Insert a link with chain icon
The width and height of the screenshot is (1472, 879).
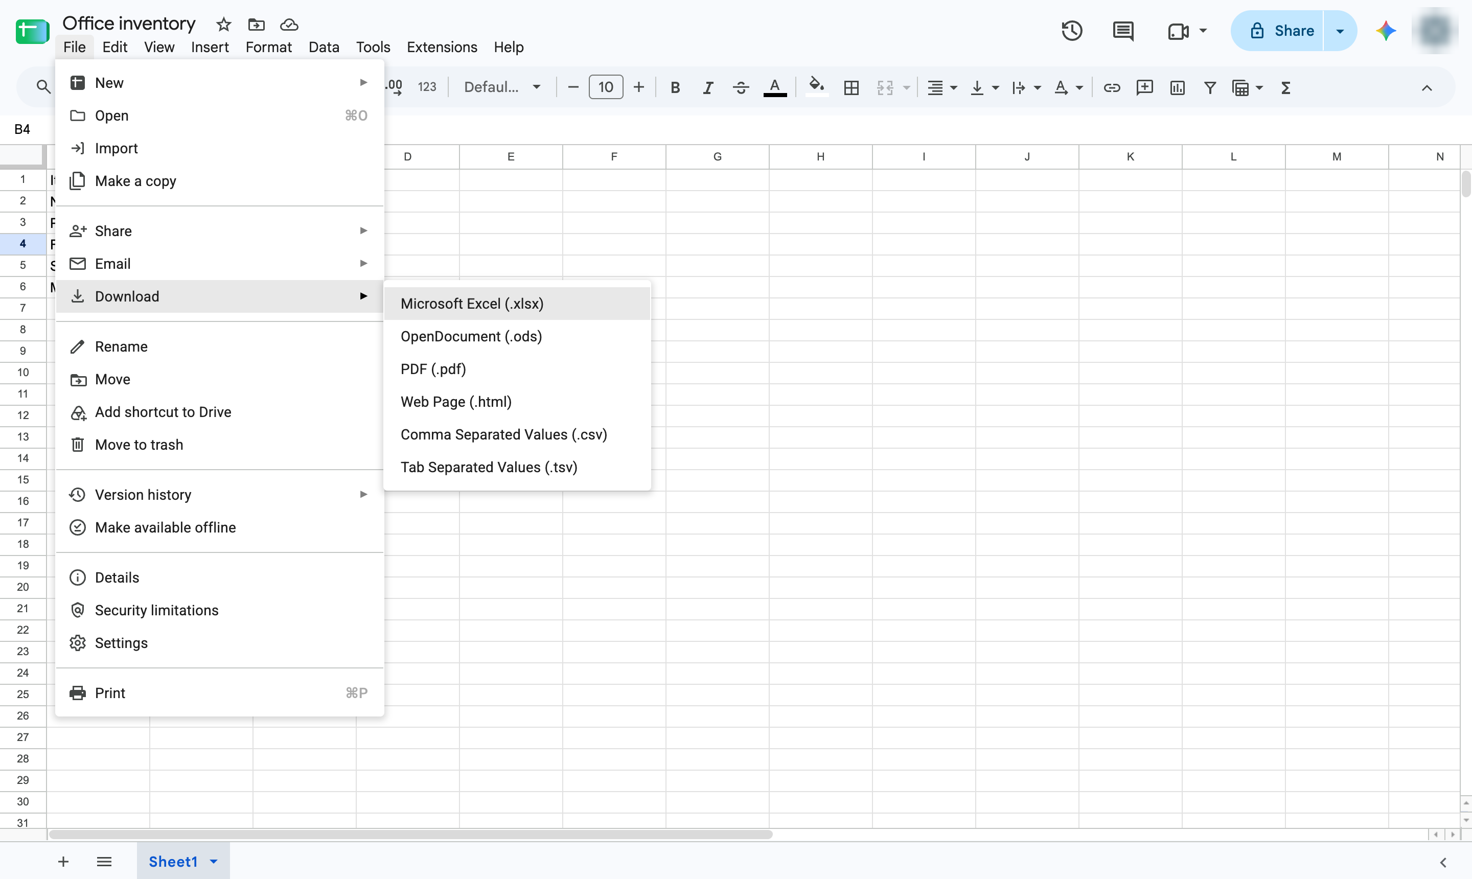(1111, 88)
